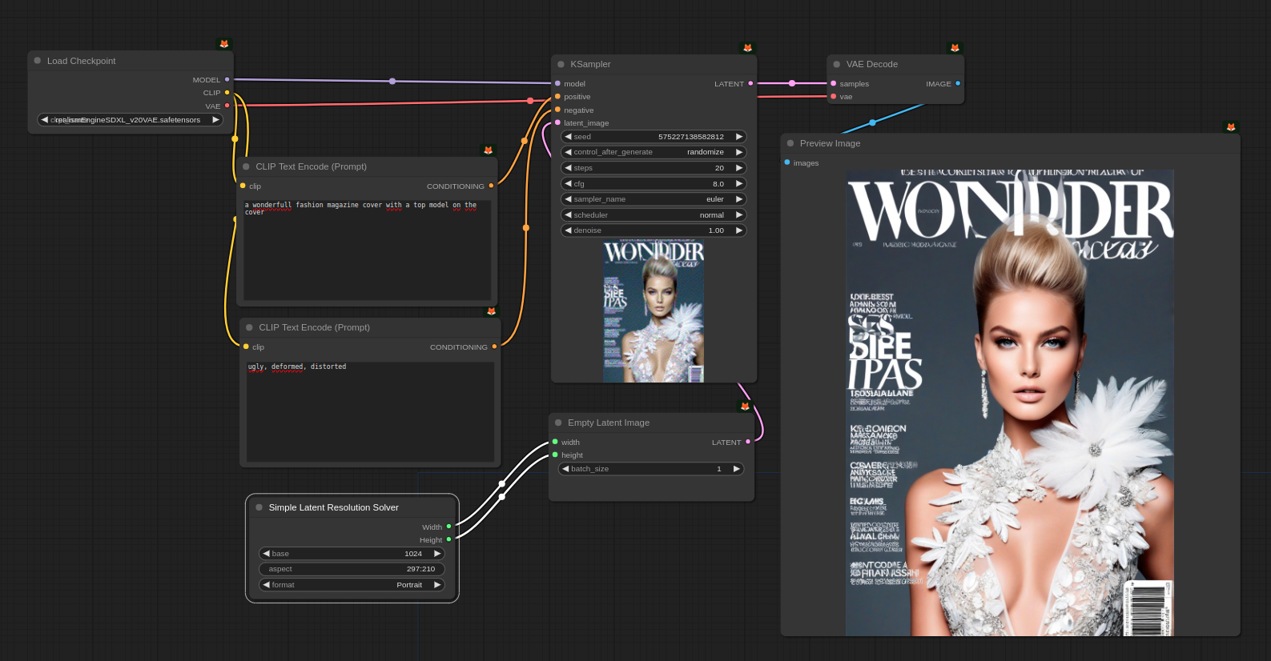Image resolution: width=1271 pixels, height=661 pixels.
Task: Collapse the KSampler node via its title dot
Action: pyautogui.click(x=561, y=64)
